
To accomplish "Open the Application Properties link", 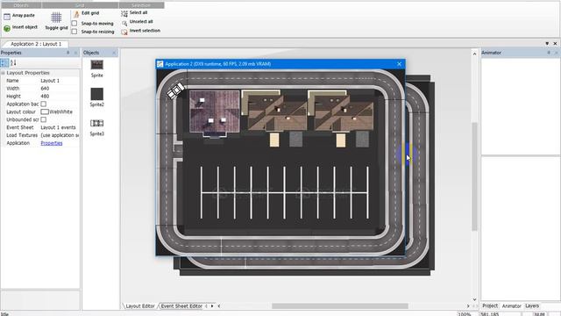I will (52, 143).
